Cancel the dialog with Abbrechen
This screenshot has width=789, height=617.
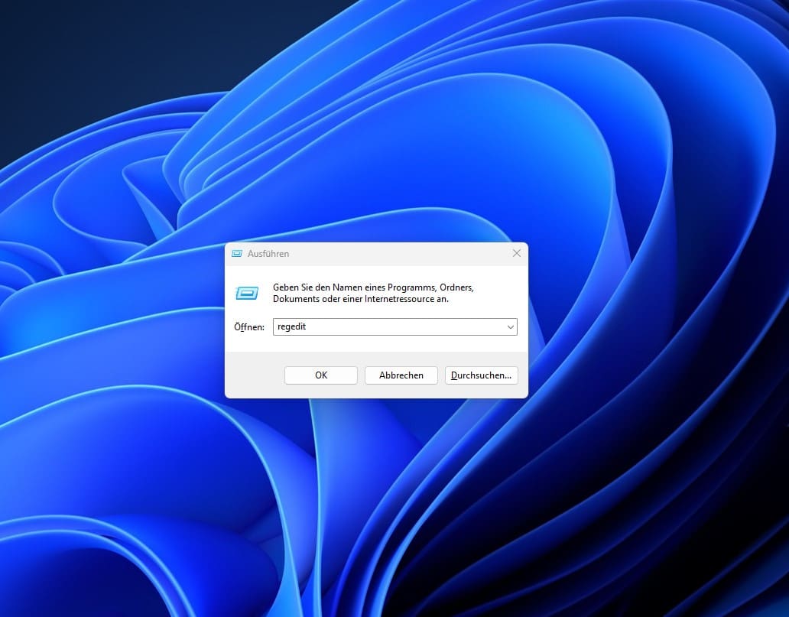coord(401,375)
